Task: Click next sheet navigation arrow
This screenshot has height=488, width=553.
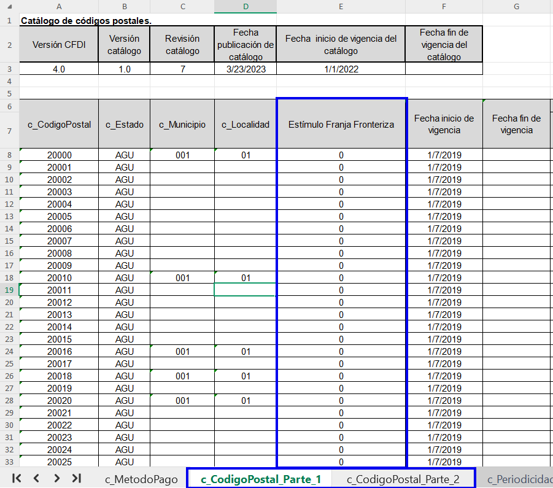Action: pyautogui.click(x=56, y=478)
